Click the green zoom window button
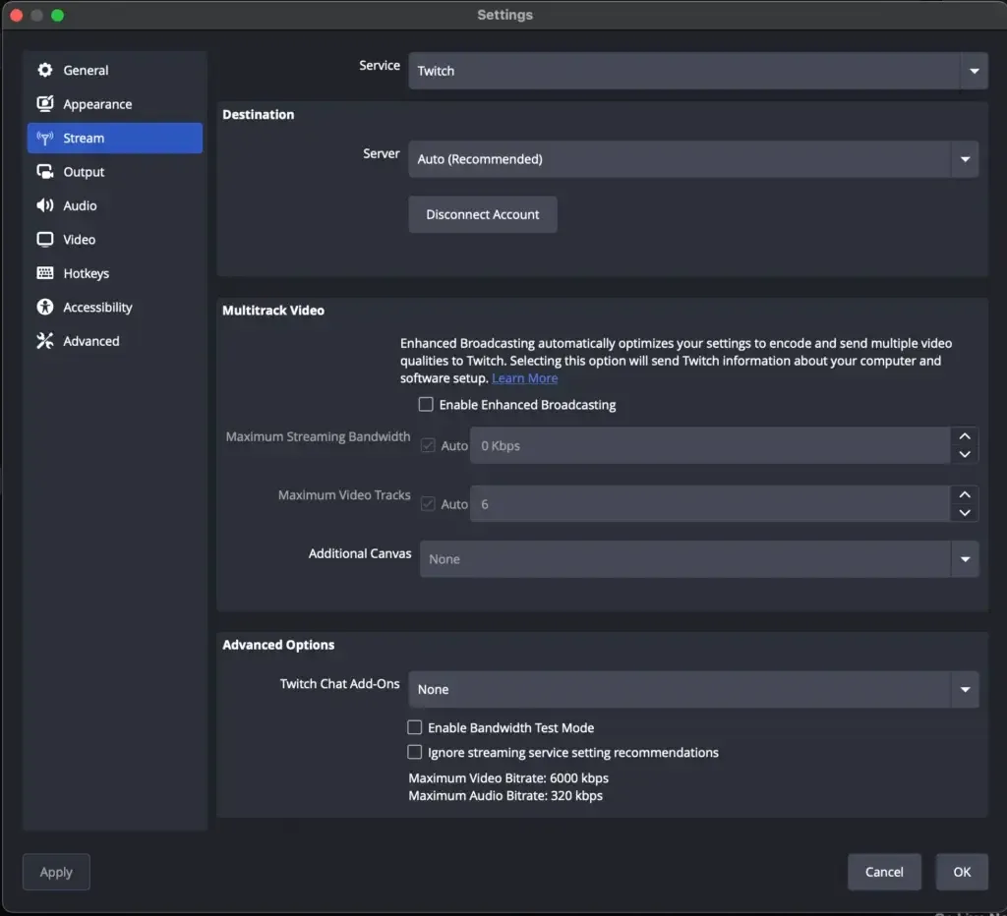The image size is (1007, 916). (58, 16)
